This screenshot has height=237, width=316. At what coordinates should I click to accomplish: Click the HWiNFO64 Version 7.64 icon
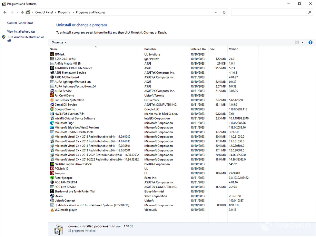52,114
